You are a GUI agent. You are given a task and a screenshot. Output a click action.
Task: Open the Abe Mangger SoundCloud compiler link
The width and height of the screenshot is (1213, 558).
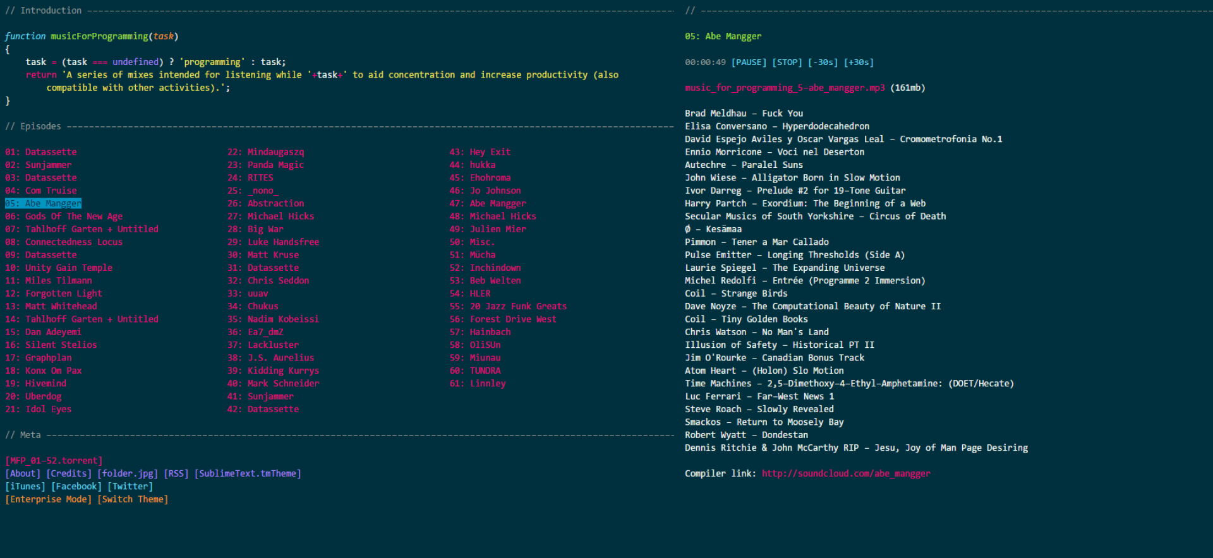tap(845, 474)
